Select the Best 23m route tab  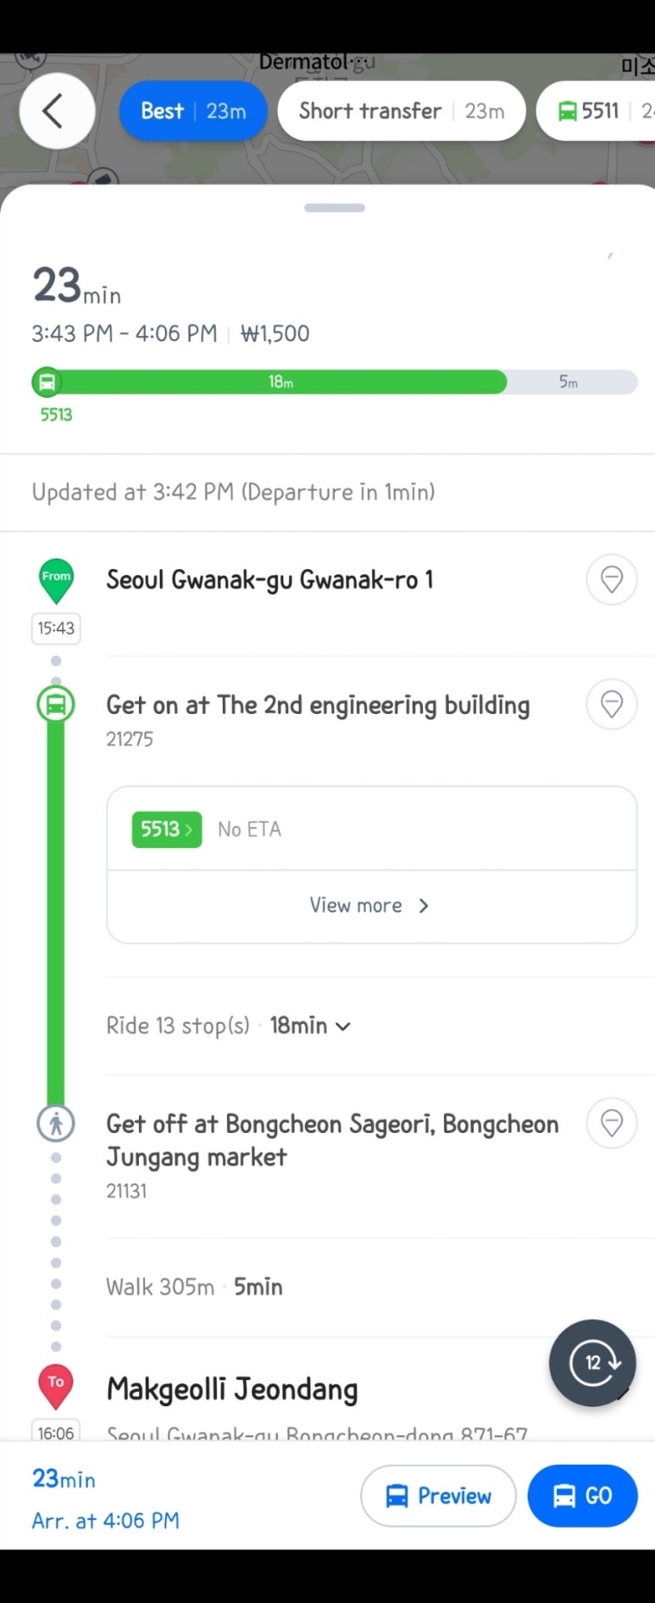click(193, 111)
